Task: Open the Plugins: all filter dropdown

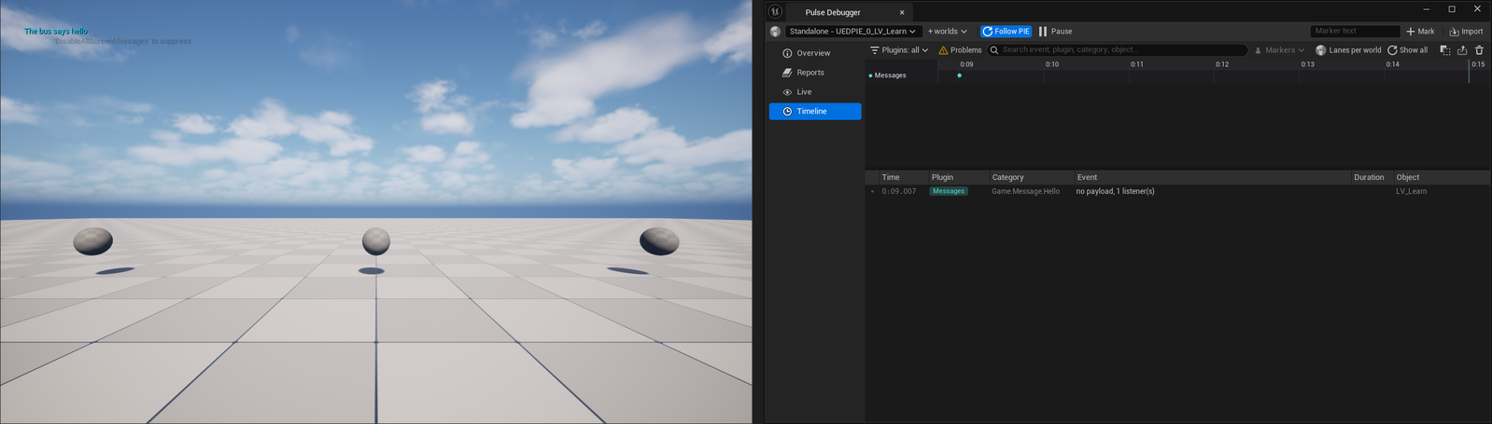Action: coord(899,50)
